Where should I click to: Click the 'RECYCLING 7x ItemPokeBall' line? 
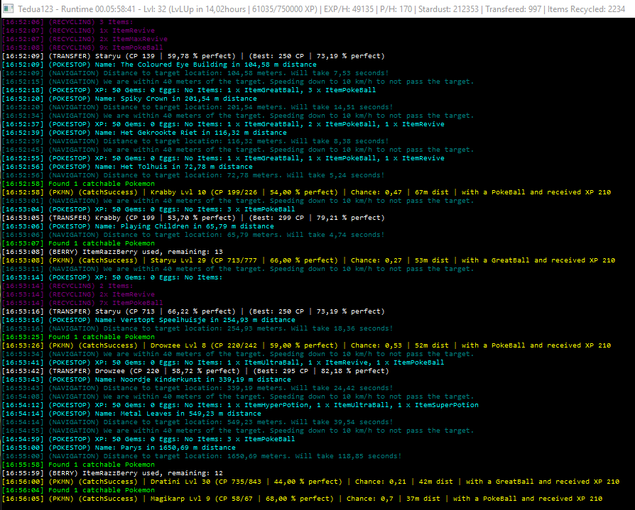click(x=82, y=303)
